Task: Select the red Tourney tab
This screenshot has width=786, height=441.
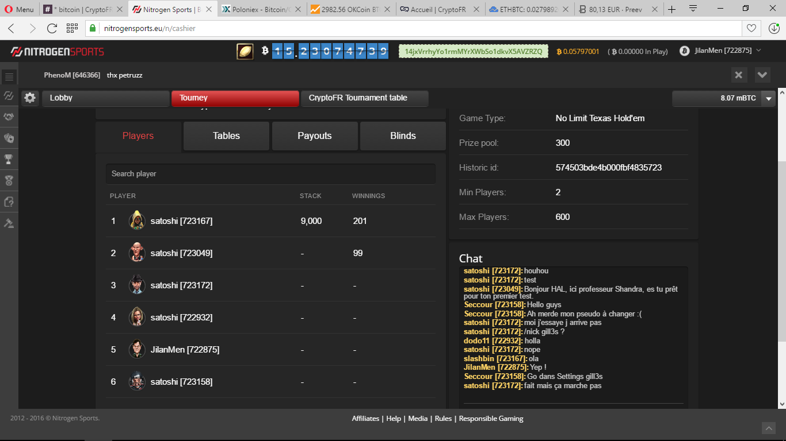Action: (235, 98)
